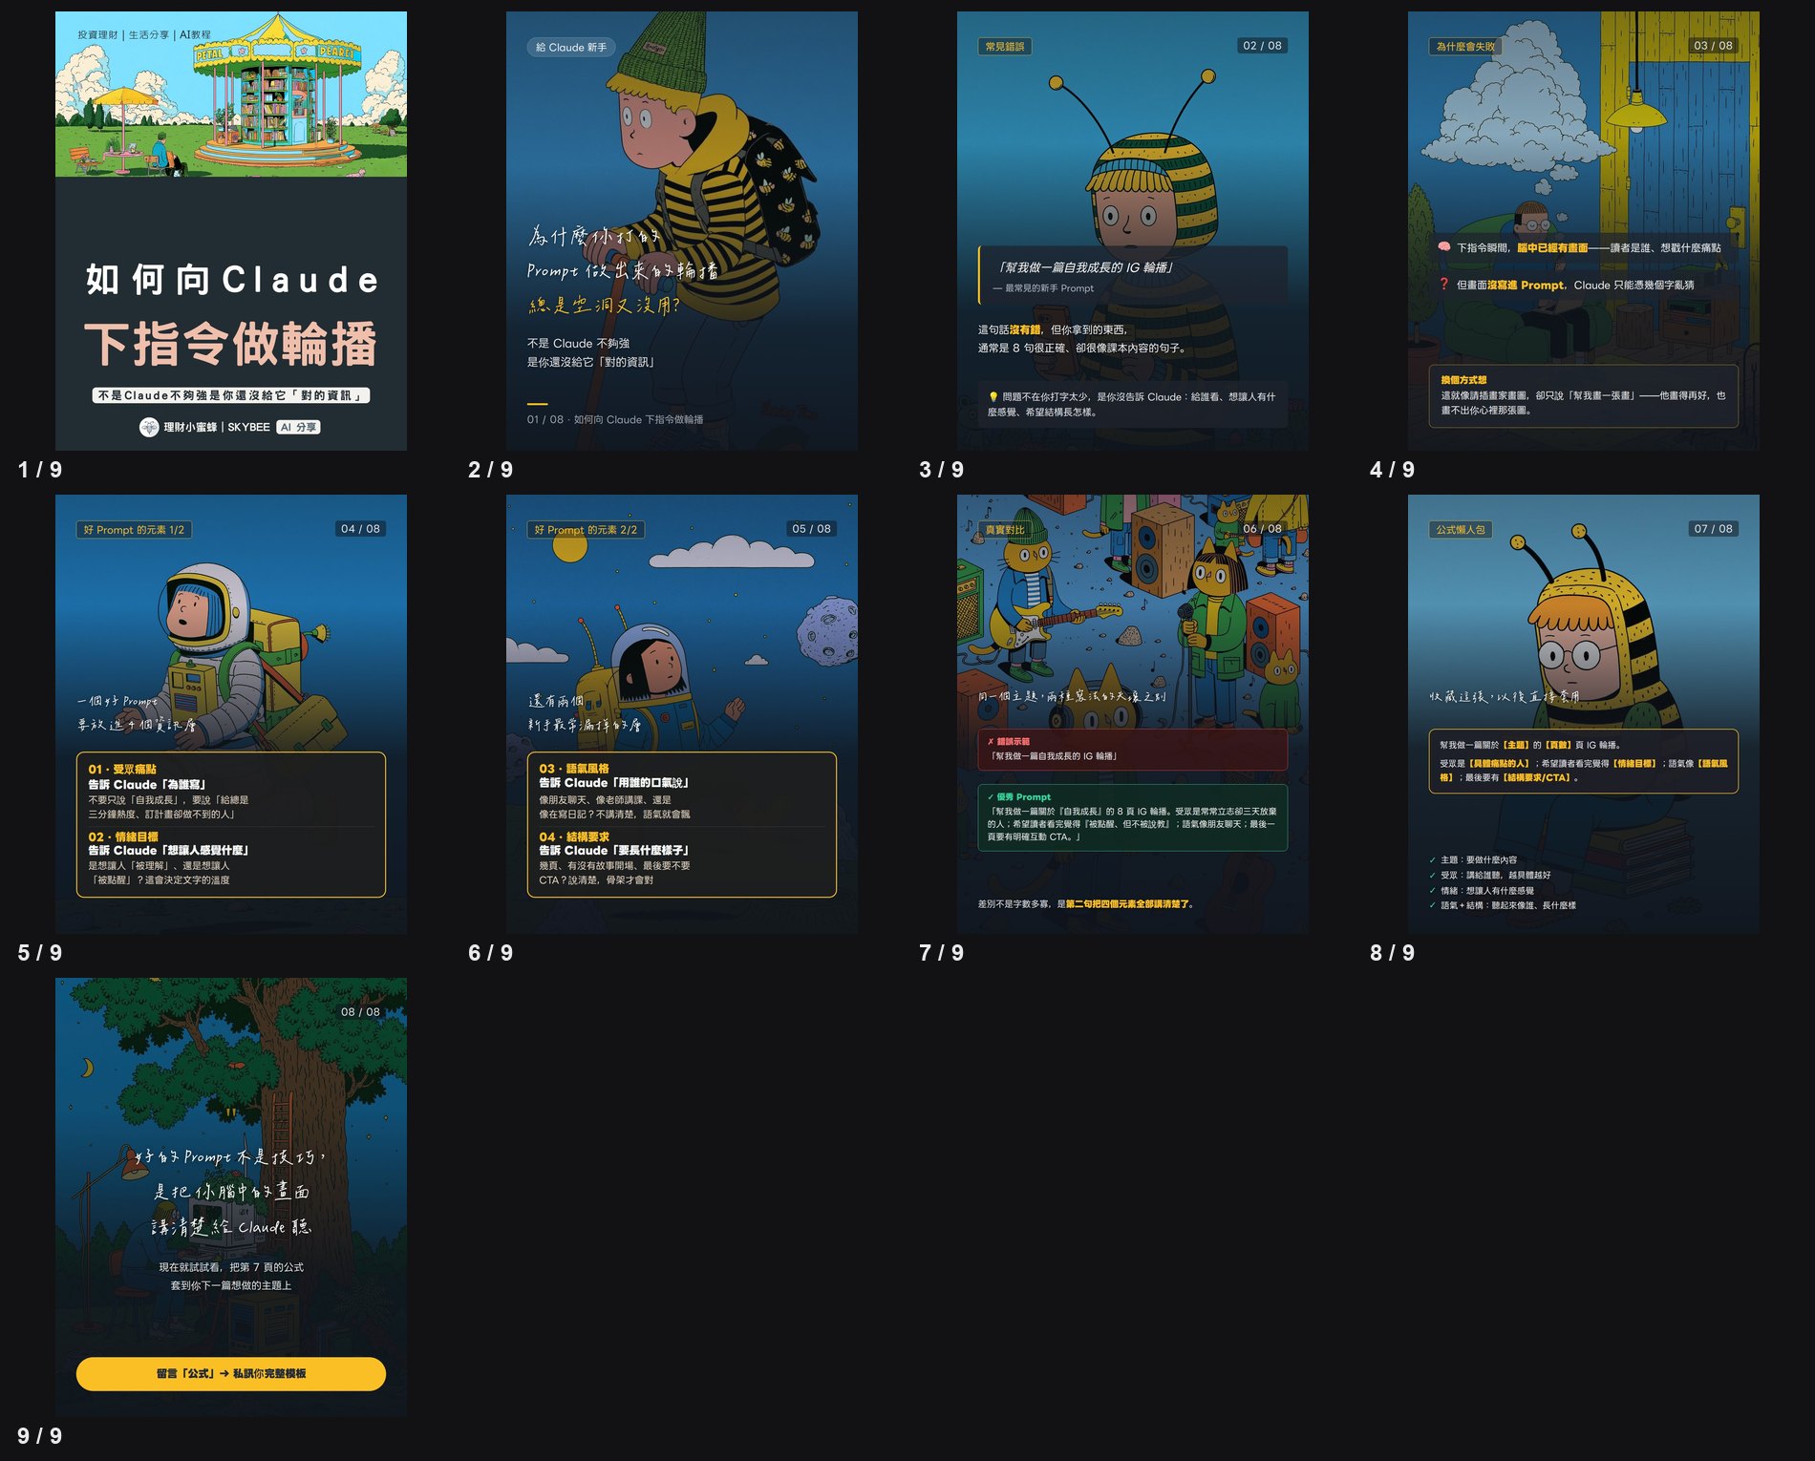Screen dimensions: 1815x1461
Task: Click the '換個方式想' heading
Action: click(1463, 380)
